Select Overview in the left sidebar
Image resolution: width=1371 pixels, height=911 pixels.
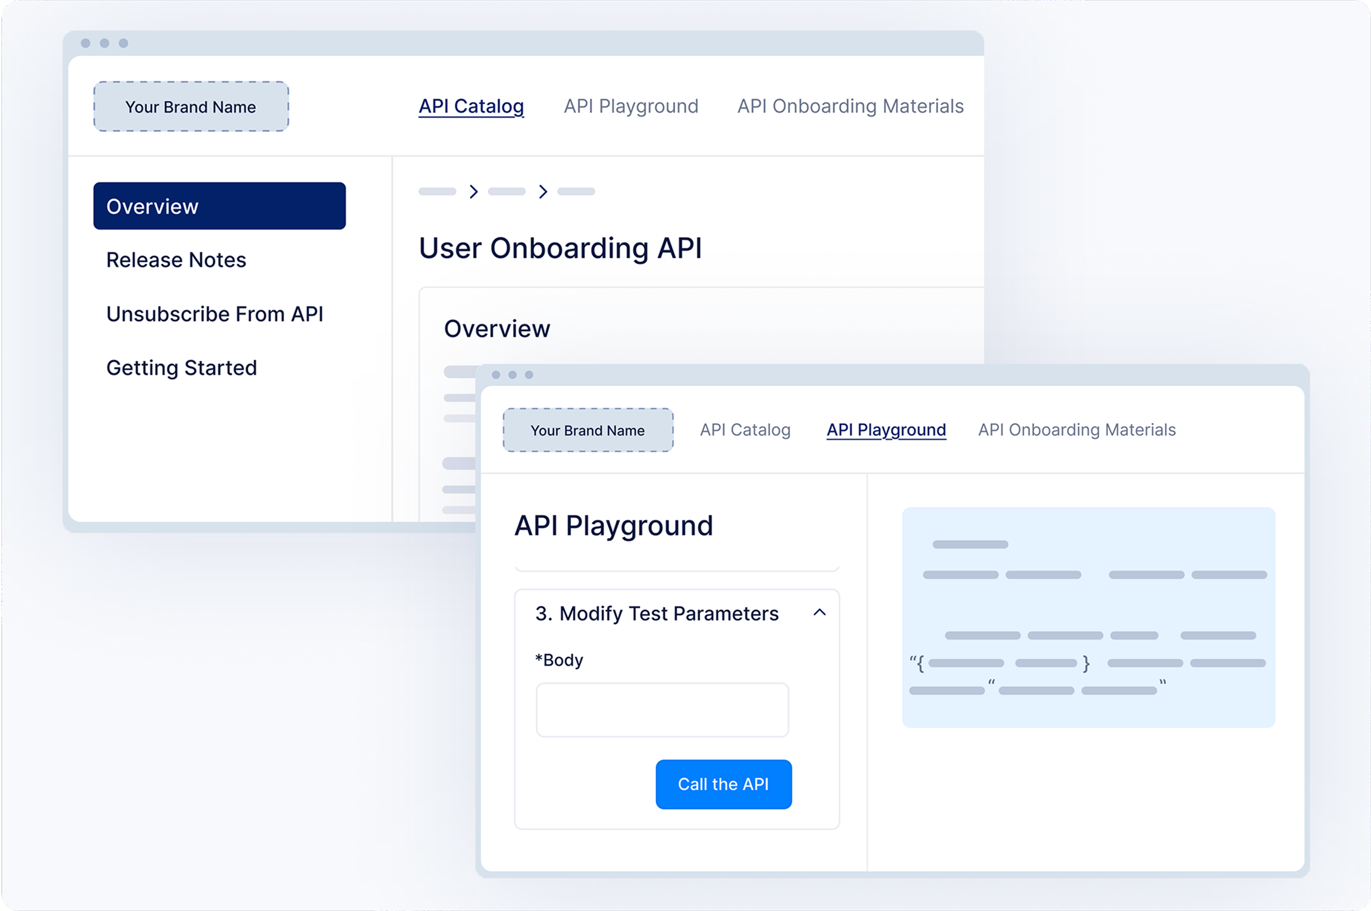219,206
